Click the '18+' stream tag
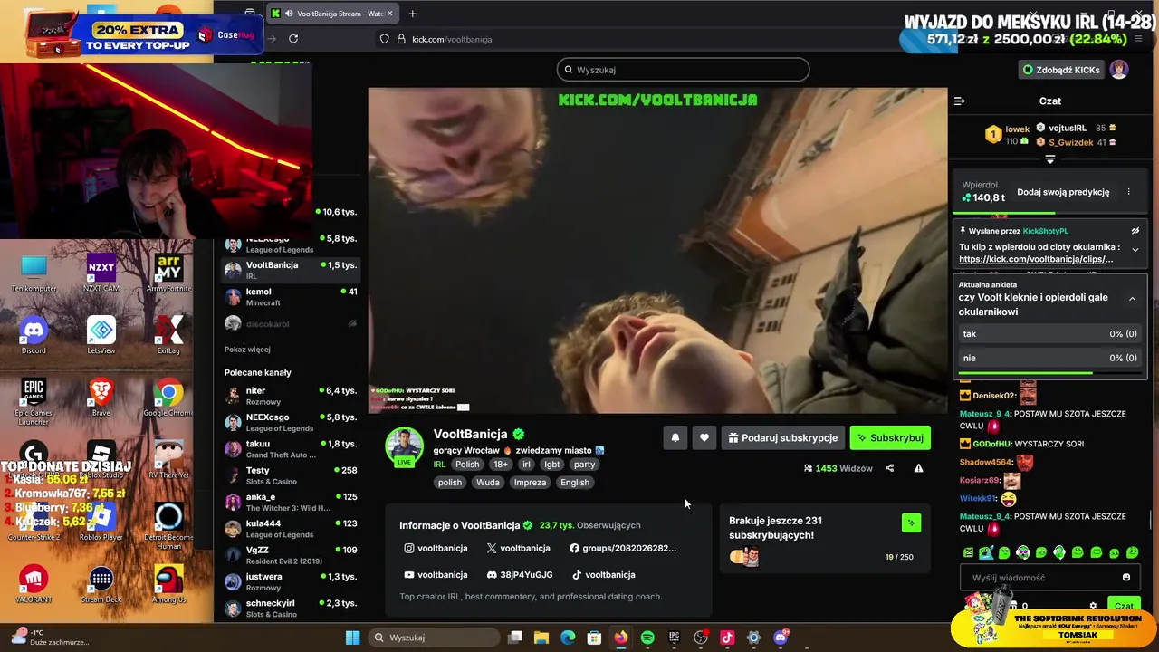Image resolution: width=1159 pixels, height=652 pixels. 501,465
